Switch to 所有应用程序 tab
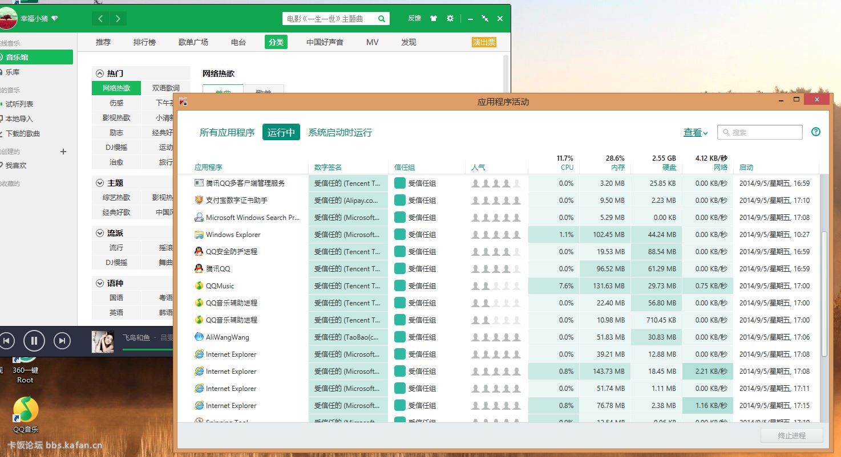 tap(227, 132)
